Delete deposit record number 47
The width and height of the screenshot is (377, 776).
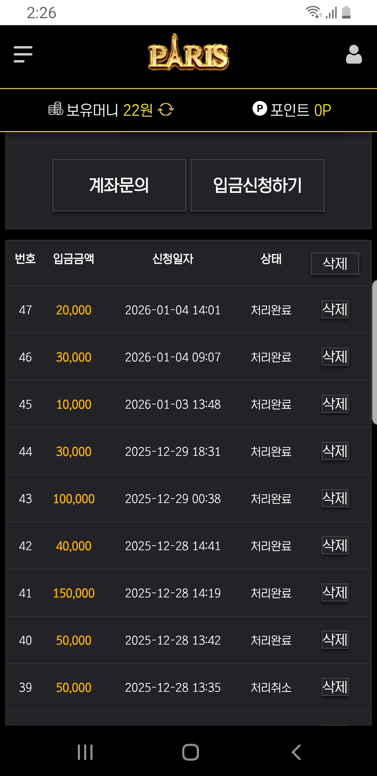(x=335, y=309)
